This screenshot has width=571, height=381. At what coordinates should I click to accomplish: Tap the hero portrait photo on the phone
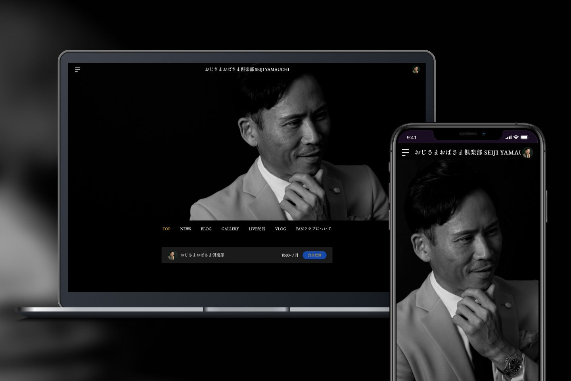point(468,270)
